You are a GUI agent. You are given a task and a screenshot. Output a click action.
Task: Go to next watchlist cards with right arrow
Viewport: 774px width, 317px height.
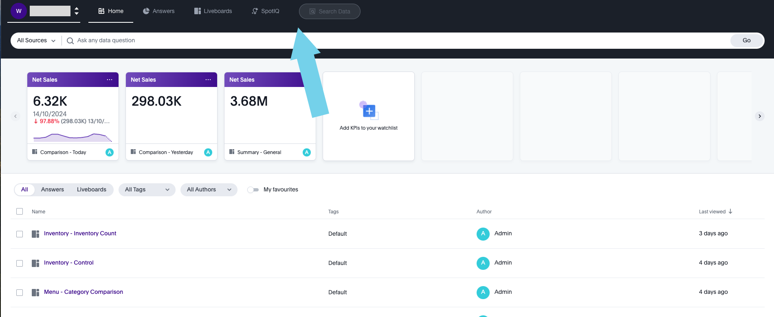760,116
